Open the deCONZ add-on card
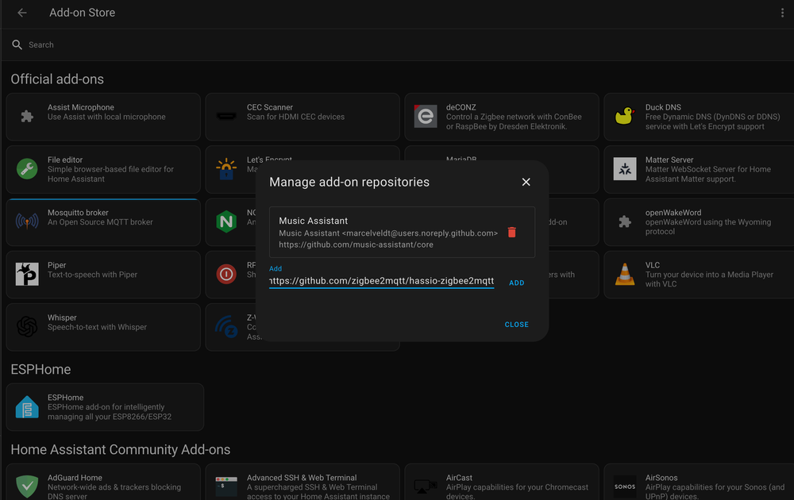794x500 pixels. [x=500, y=117]
